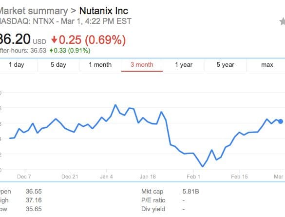Switch to the 1 month range
Viewport: 285px width, 217px height.
(x=100, y=65)
